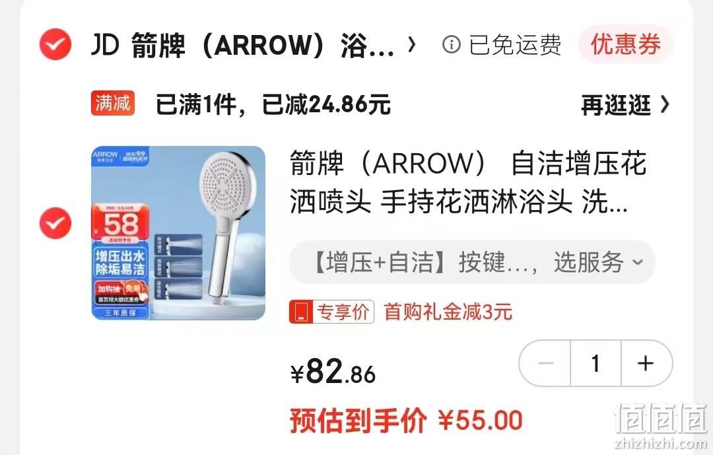Open the 优惠券 coupon button
Screen dimensions: 713x455
tap(626, 45)
